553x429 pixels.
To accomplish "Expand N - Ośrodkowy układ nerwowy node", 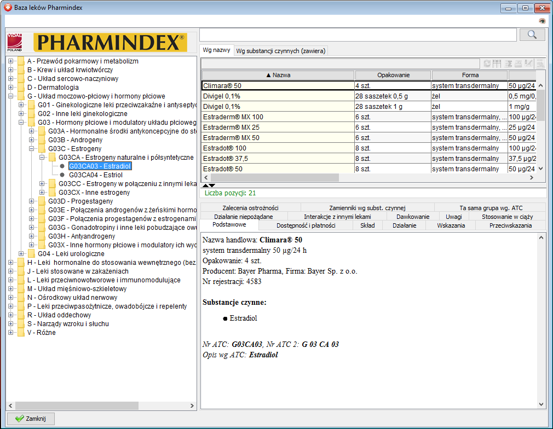I will tap(10, 298).
